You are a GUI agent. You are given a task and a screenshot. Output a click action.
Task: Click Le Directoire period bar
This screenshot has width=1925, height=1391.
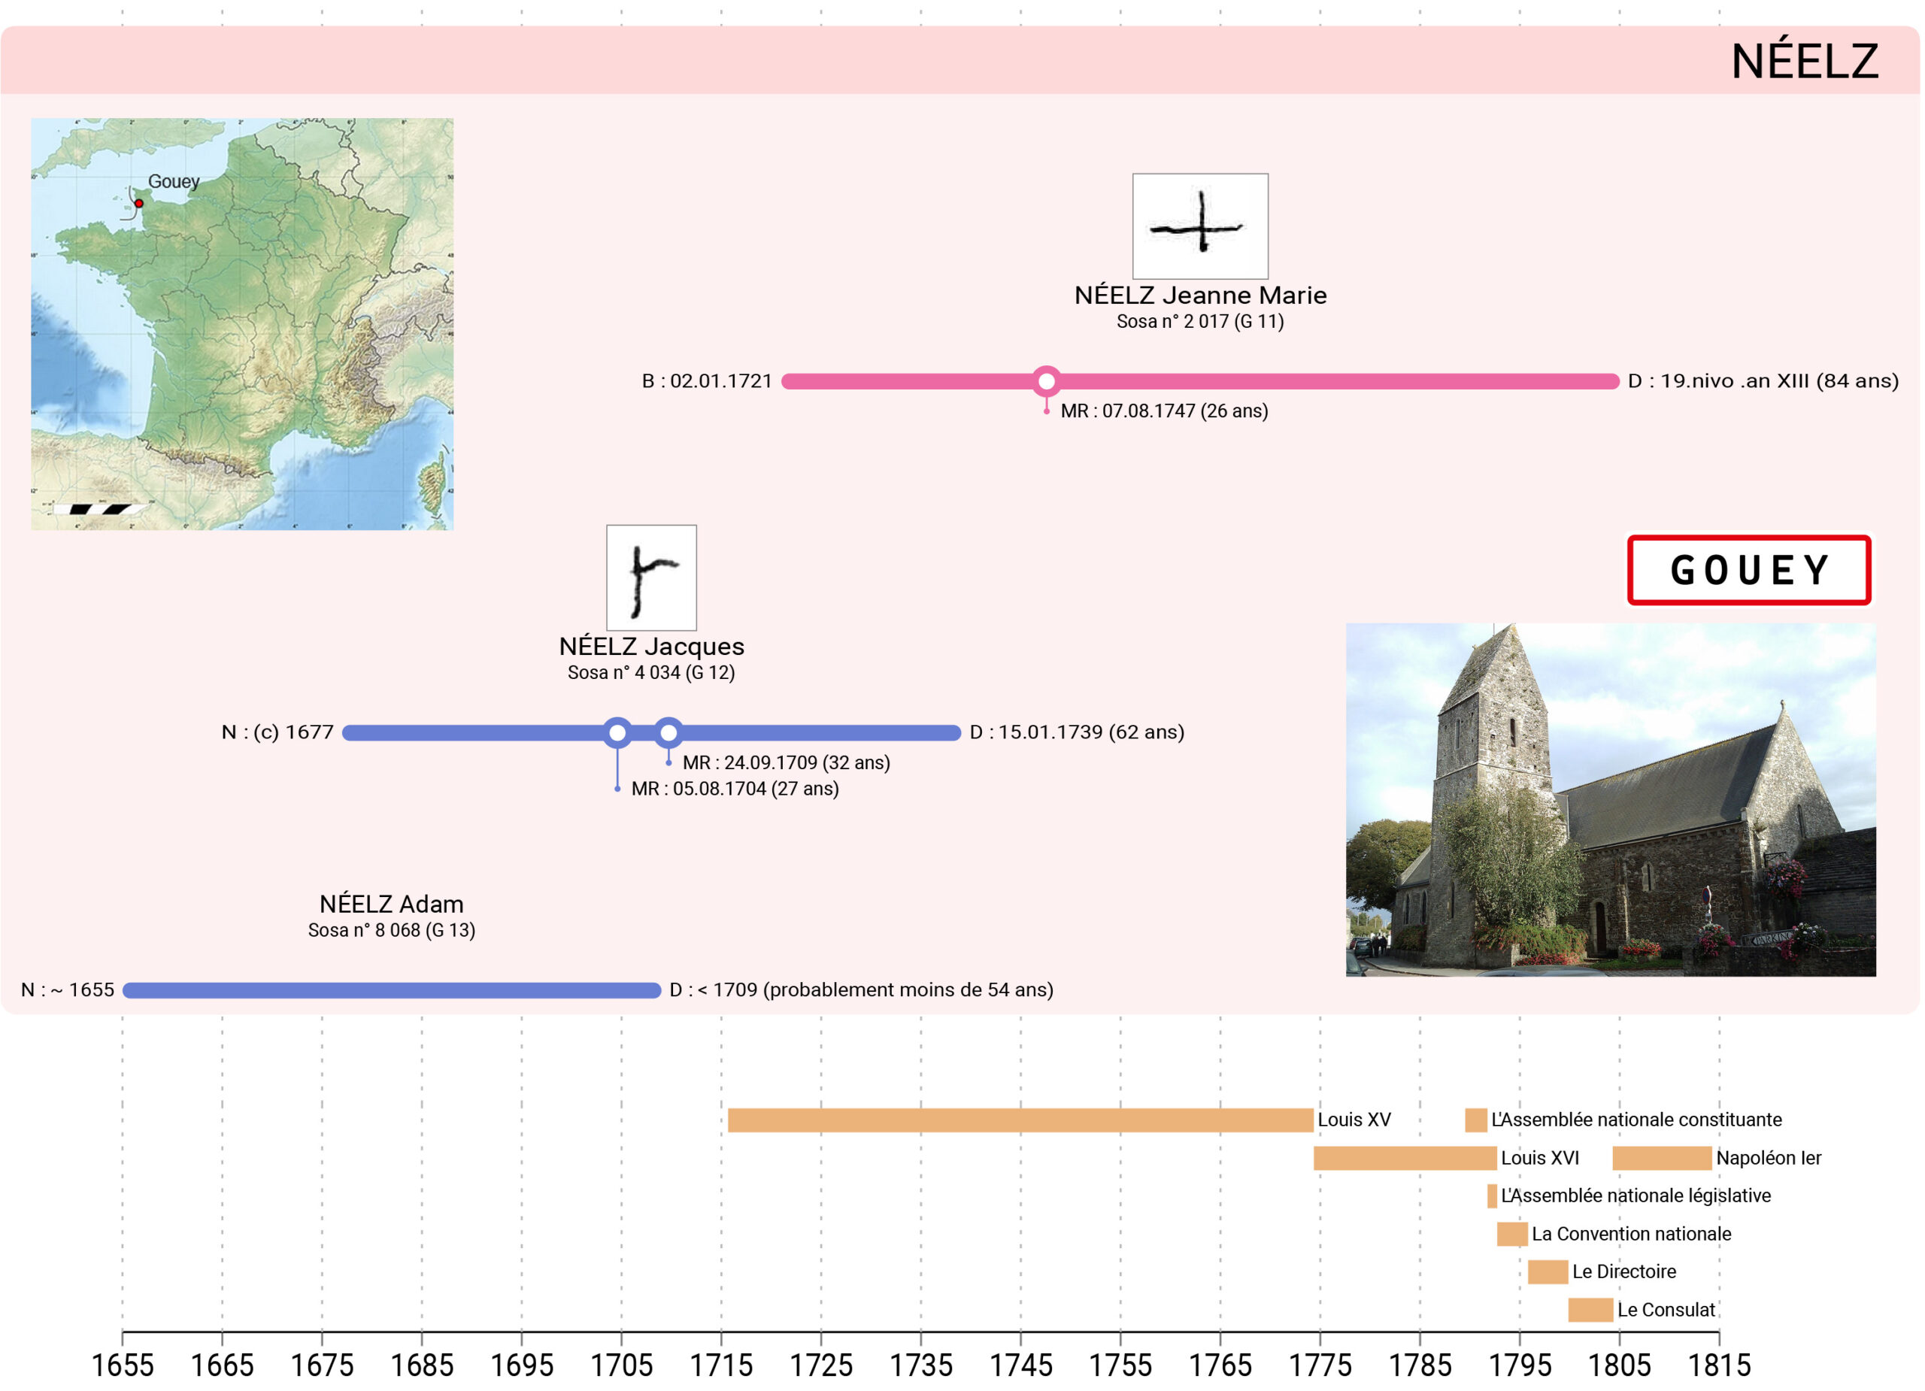(x=1548, y=1271)
